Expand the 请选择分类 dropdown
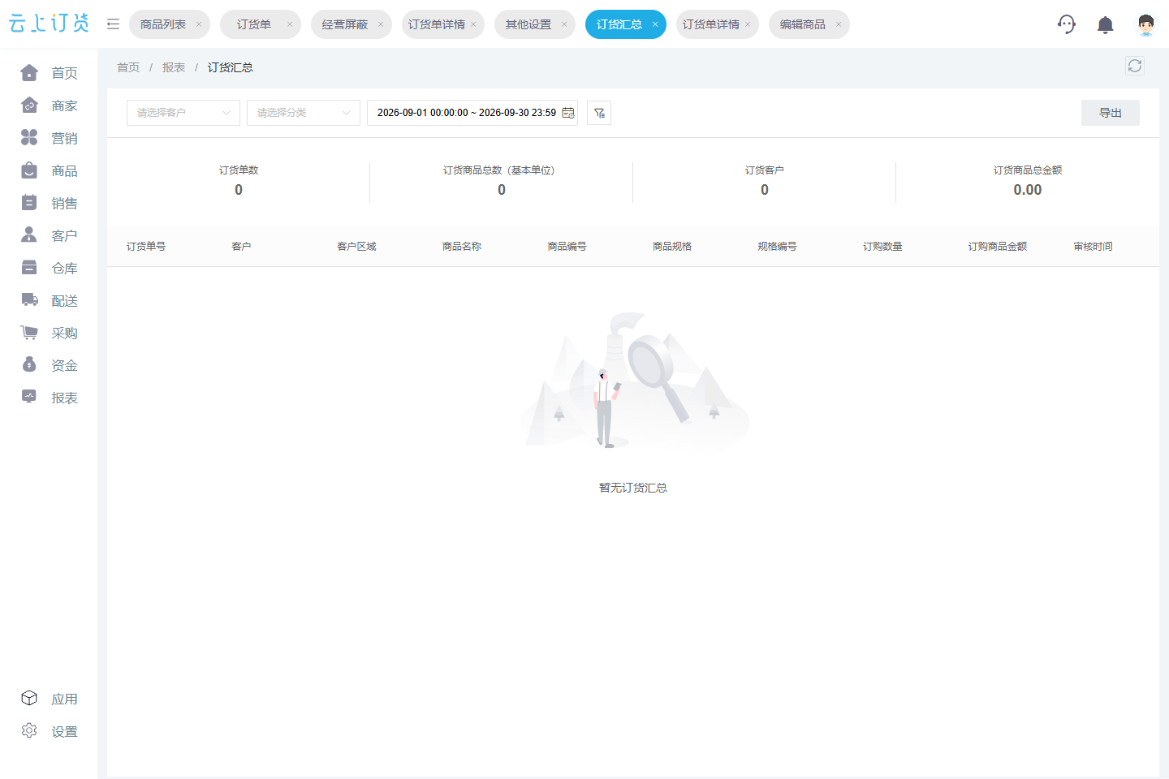 click(304, 113)
